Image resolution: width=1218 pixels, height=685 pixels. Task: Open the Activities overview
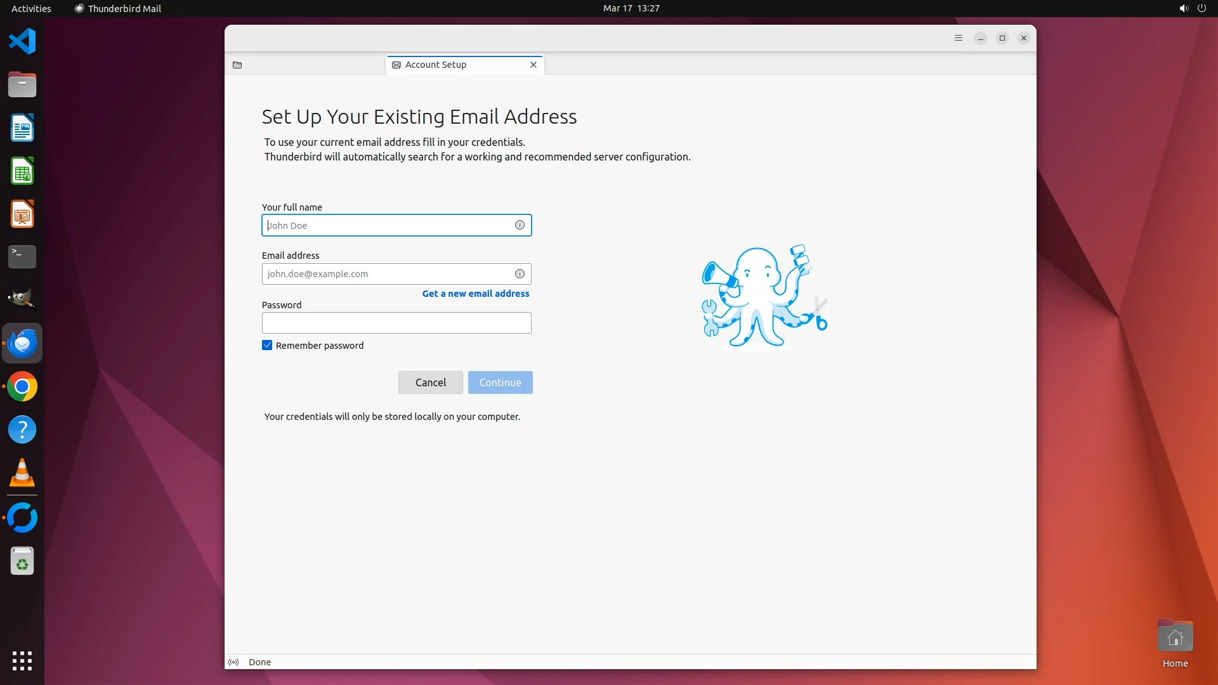pos(31,8)
